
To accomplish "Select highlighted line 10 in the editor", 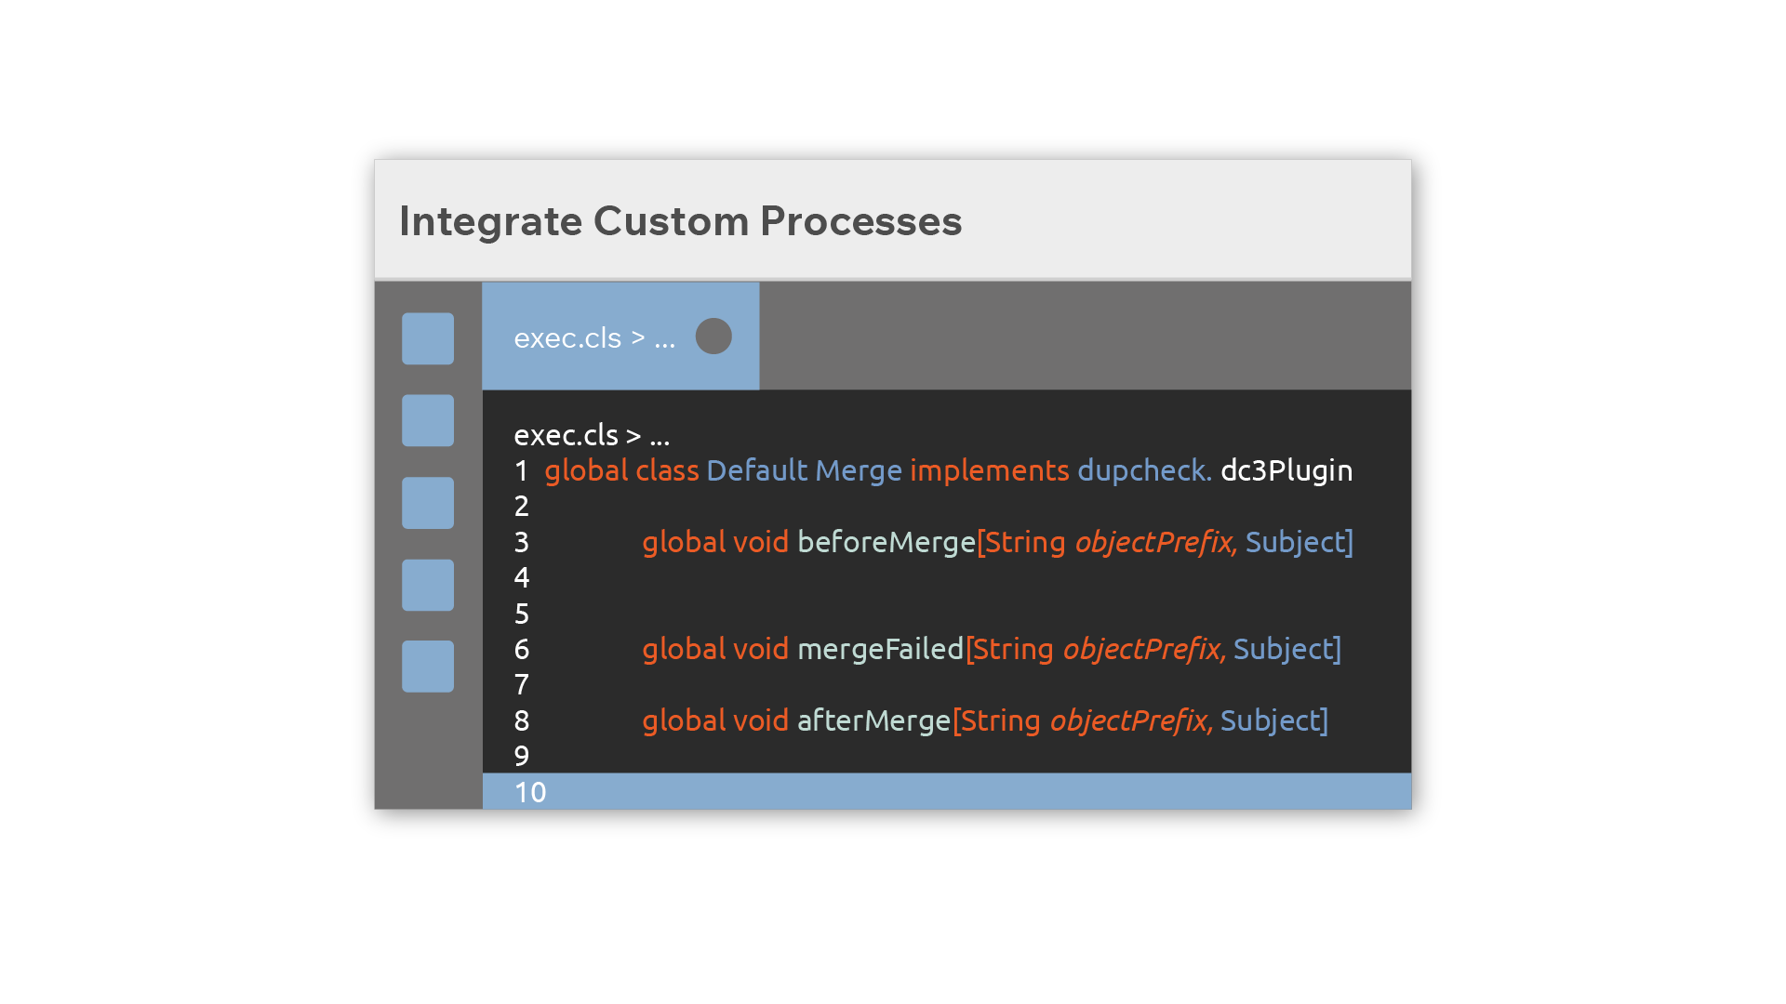I will click(x=946, y=791).
